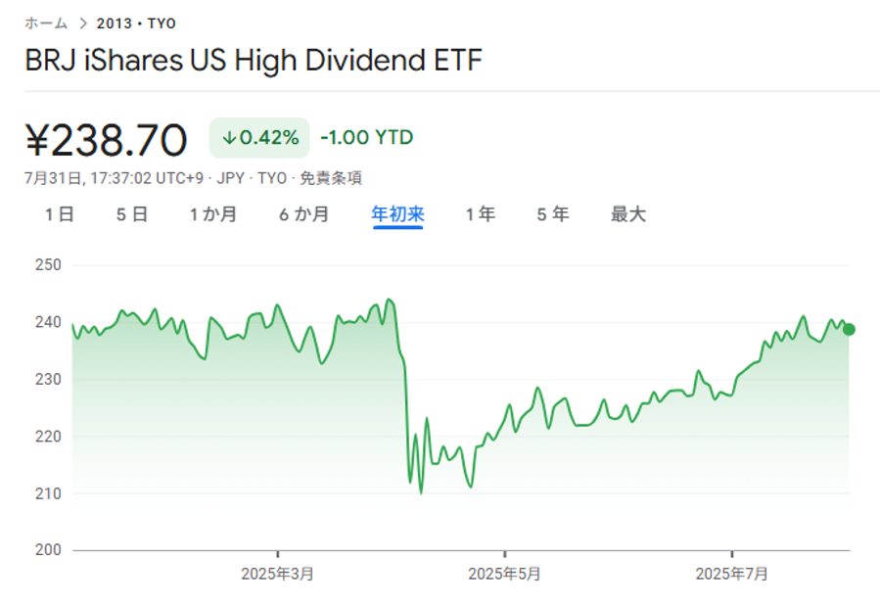Click the -1.00 YTD change text
This screenshot has height=604, width=880.
(366, 138)
